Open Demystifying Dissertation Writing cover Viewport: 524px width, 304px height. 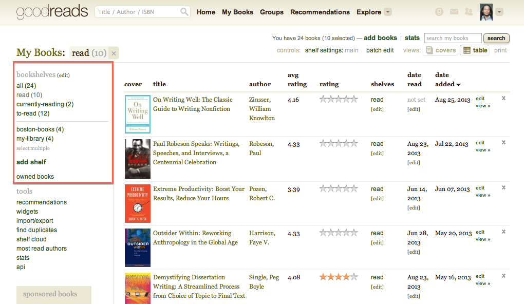click(x=137, y=288)
